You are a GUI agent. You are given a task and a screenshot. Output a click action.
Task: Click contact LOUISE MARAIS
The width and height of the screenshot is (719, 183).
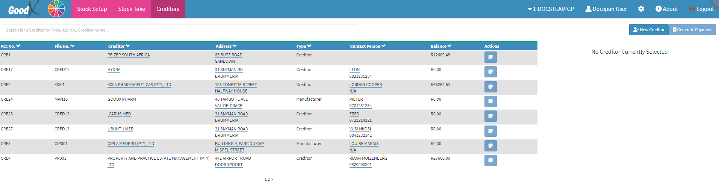click(364, 144)
